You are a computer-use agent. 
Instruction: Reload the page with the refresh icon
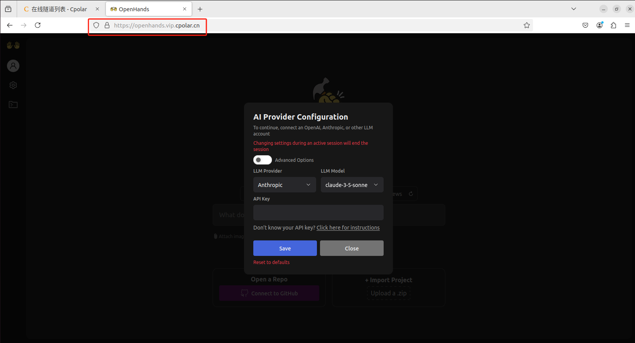[x=38, y=25]
